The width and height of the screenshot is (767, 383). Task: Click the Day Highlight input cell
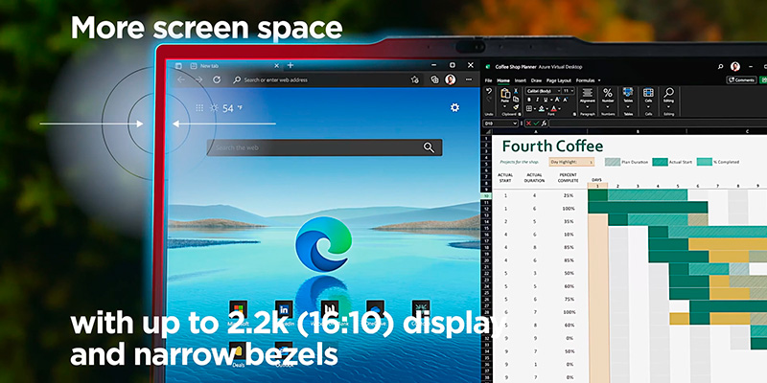tap(571, 162)
